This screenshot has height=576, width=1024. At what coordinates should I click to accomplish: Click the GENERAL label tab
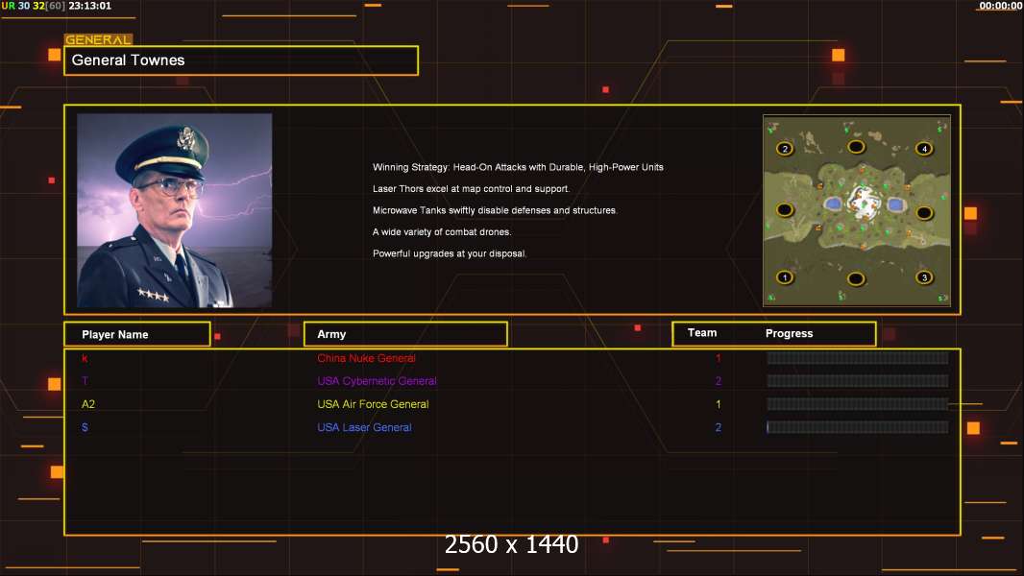tap(99, 39)
